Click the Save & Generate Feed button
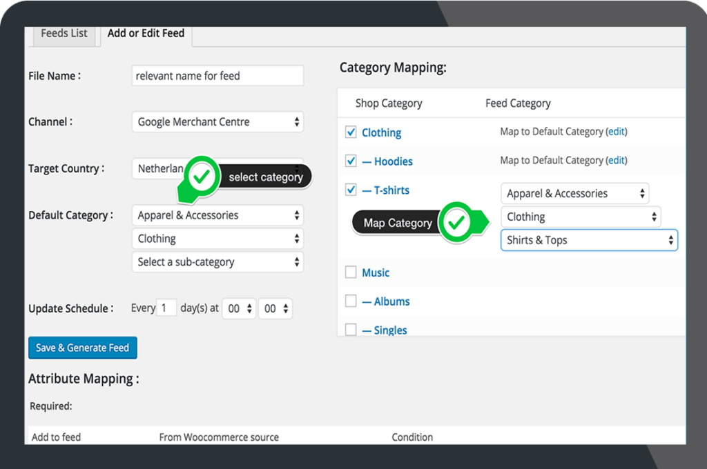 82,348
